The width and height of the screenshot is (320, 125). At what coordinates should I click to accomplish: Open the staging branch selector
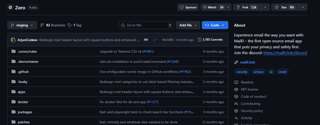point(22,25)
